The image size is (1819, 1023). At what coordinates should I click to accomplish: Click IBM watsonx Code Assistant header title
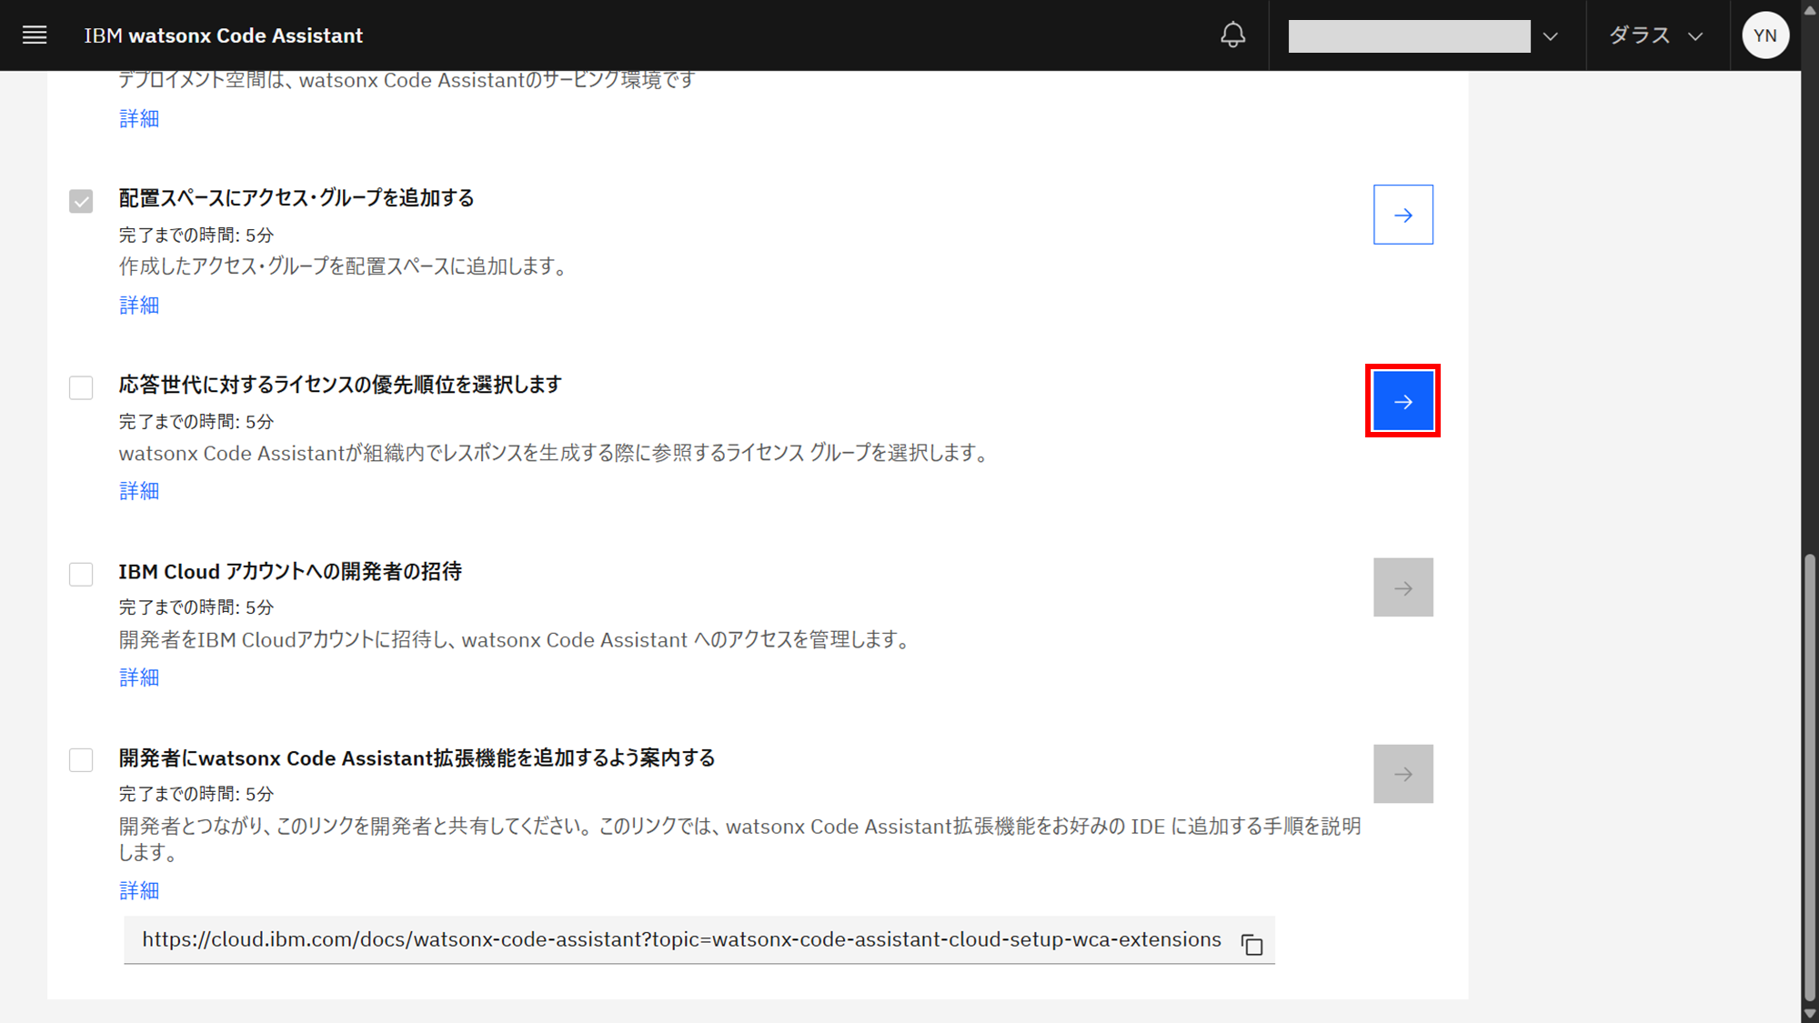[223, 35]
